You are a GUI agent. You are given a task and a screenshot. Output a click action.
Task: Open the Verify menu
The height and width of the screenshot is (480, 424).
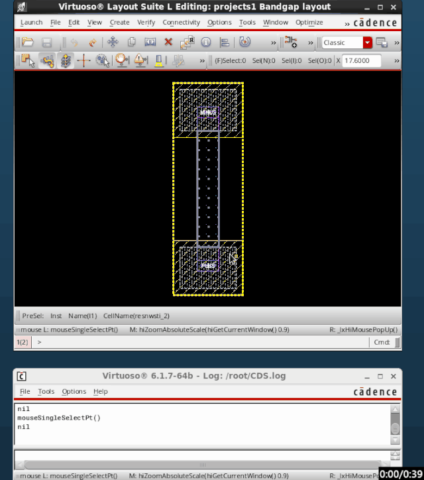point(146,22)
